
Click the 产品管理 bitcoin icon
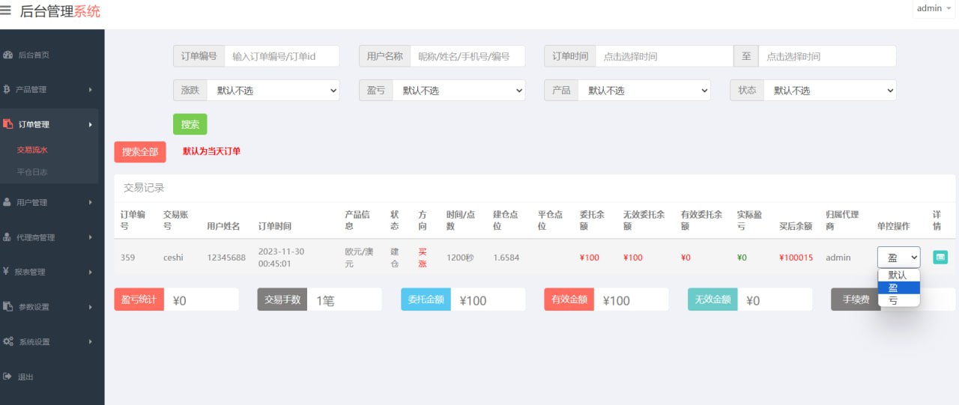point(7,89)
